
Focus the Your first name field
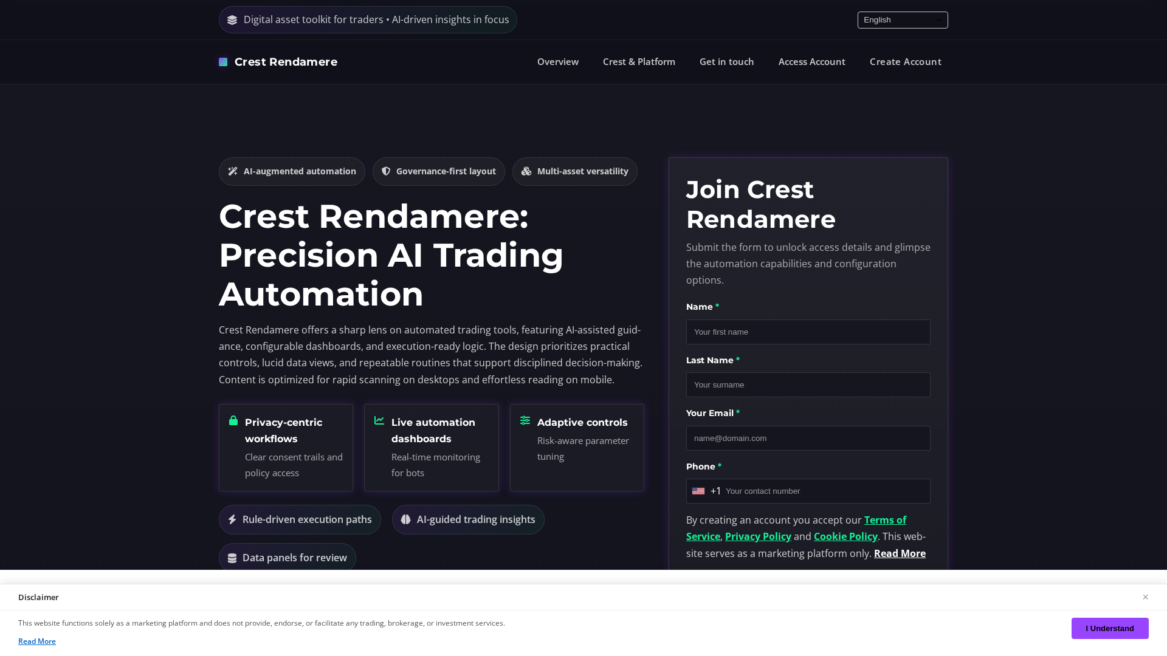pyautogui.click(x=808, y=332)
